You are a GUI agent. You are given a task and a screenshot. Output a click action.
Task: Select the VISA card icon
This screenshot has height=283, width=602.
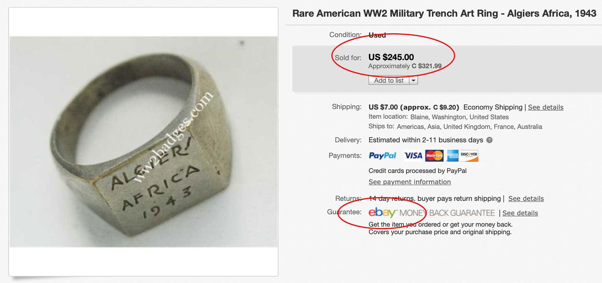pos(413,155)
